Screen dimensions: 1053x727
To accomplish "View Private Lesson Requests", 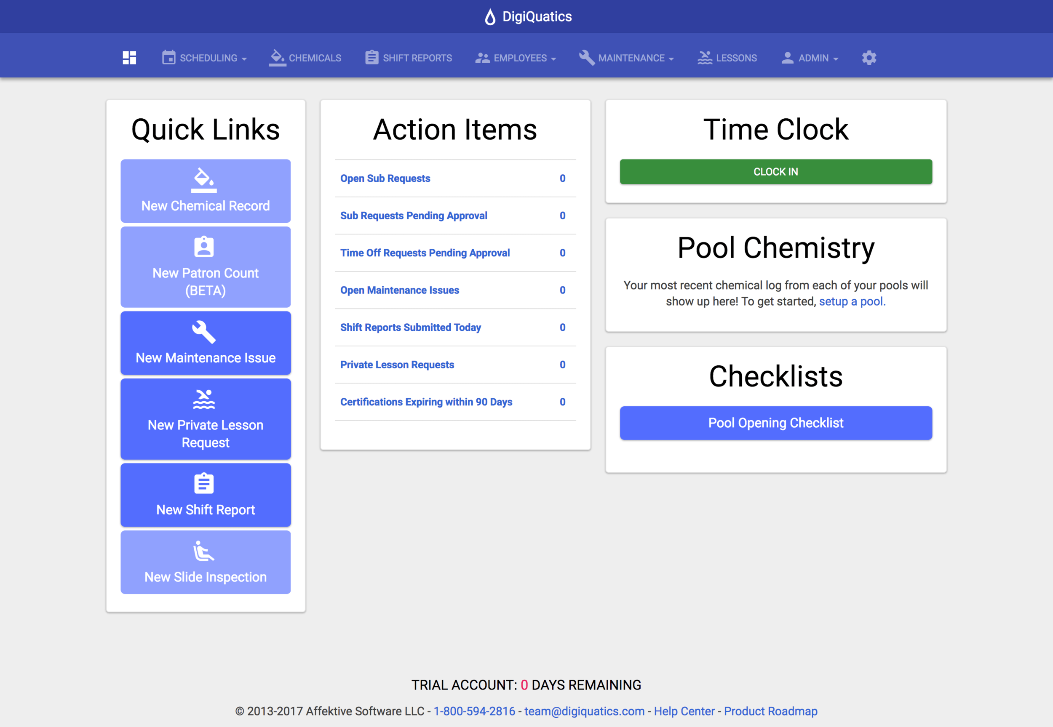I will tap(397, 365).
